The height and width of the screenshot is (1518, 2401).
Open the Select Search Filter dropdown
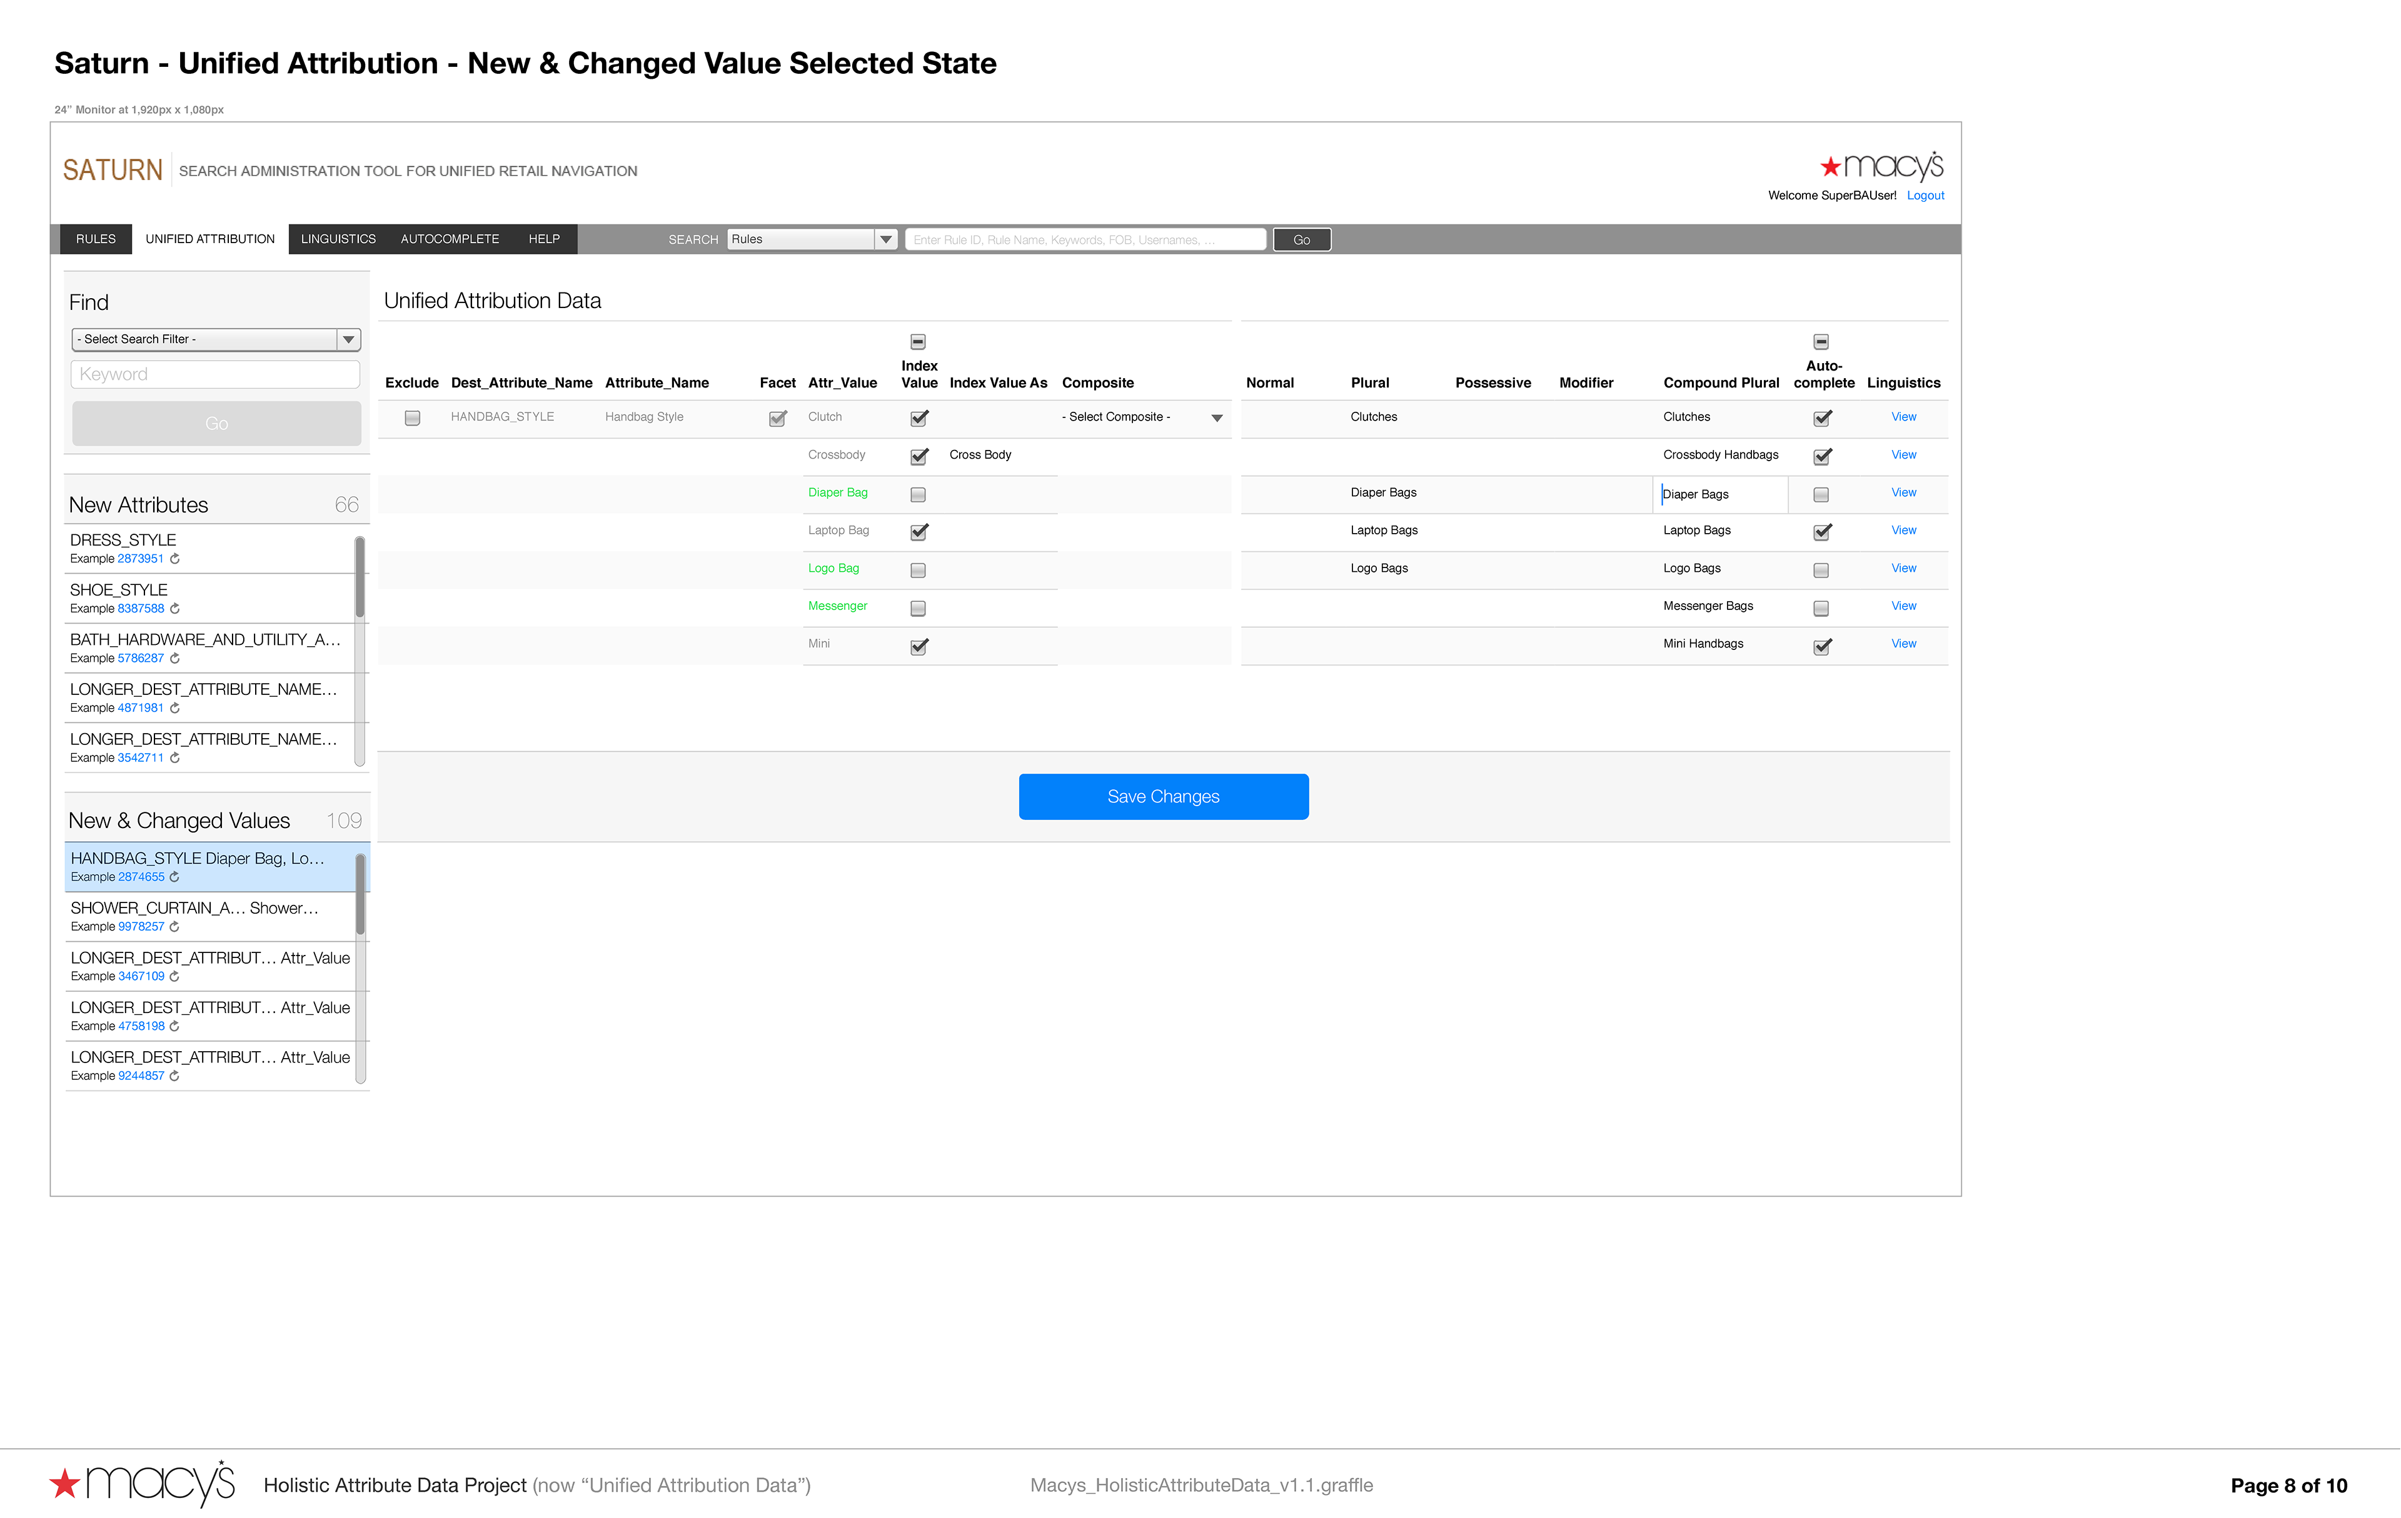[x=348, y=340]
